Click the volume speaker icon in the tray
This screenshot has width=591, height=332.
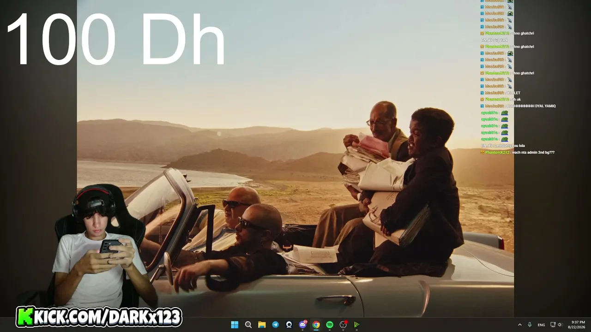point(561,325)
